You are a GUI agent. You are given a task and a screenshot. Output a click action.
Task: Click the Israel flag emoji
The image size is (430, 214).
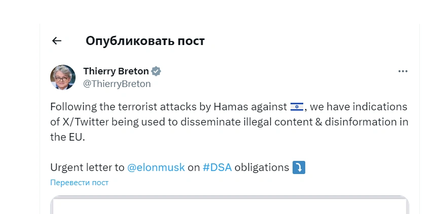click(x=297, y=107)
